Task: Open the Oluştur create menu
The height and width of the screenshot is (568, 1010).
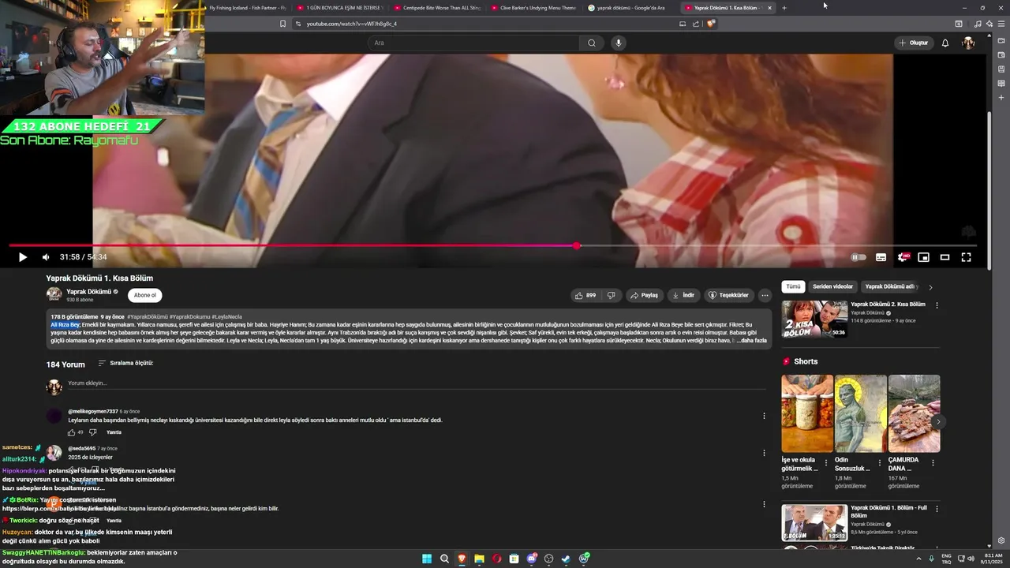Action: pos(913,43)
